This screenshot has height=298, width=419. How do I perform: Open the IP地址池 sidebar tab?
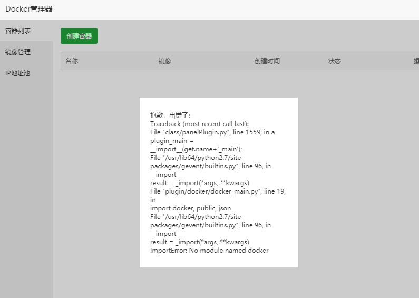coord(26,73)
